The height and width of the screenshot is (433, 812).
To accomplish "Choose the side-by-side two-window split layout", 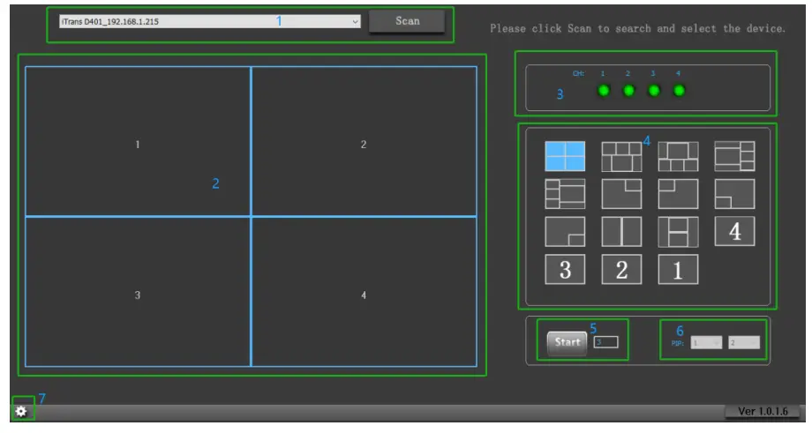I will (621, 232).
